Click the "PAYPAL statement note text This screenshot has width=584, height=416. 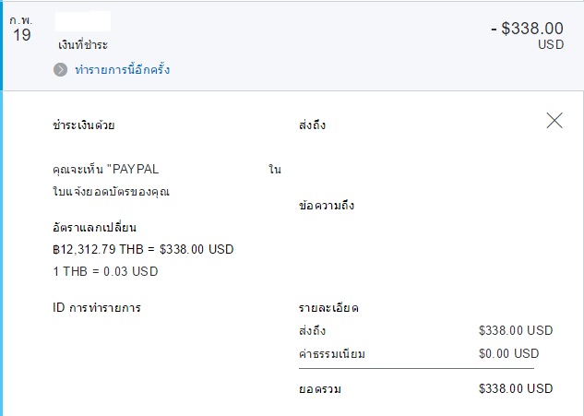point(113,170)
